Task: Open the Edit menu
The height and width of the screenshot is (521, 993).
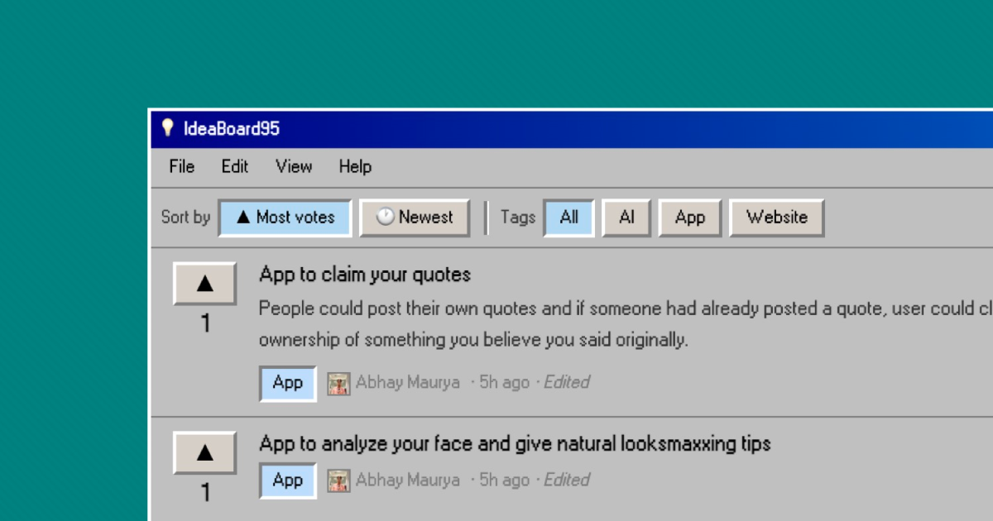Action: coord(234,166)
